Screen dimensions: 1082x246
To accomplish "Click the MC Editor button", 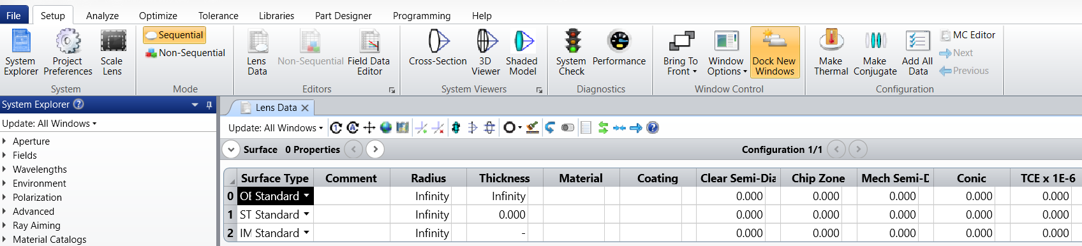I will pyautogui.click(x=967, y=35).
